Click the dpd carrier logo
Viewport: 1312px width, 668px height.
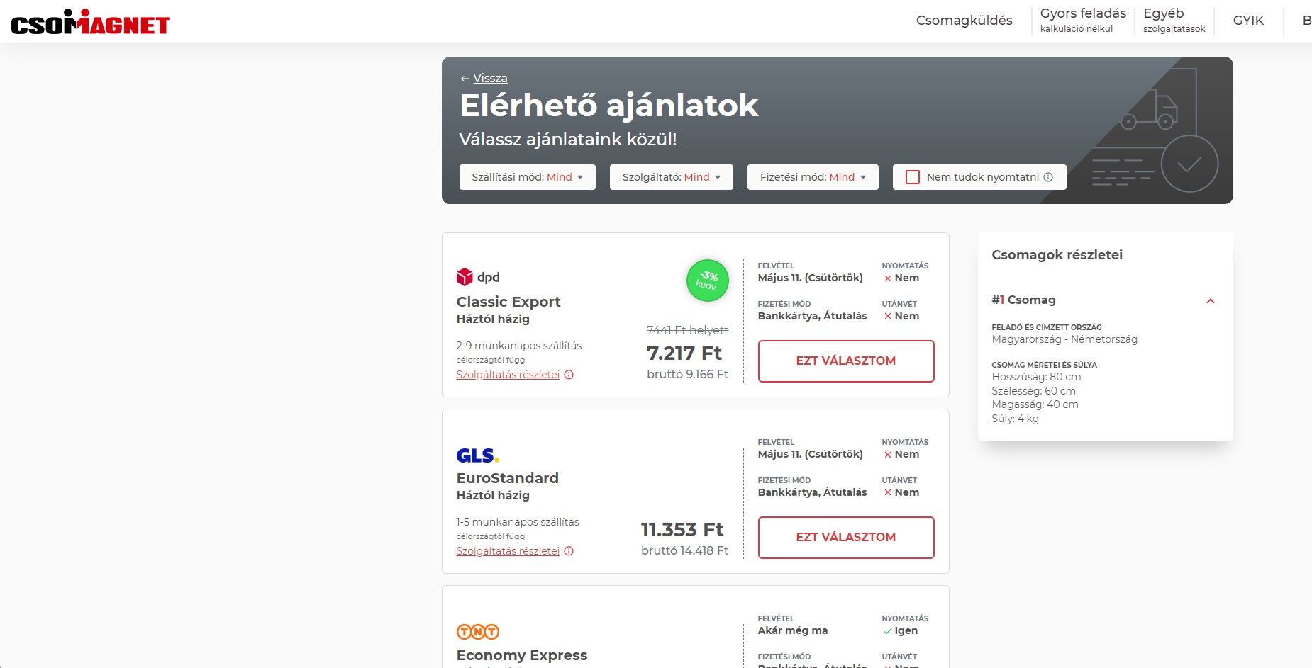tap(478, 276)
